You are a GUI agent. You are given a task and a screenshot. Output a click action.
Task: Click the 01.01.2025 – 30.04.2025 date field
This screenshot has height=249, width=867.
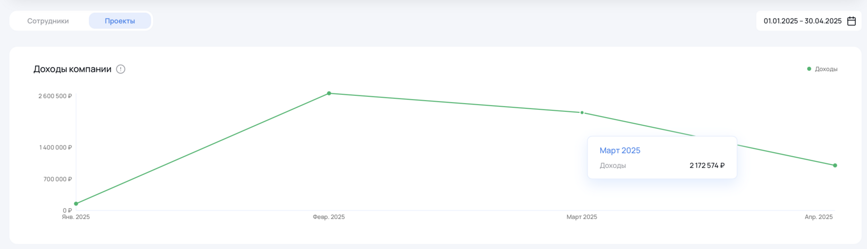pos(802,21)
